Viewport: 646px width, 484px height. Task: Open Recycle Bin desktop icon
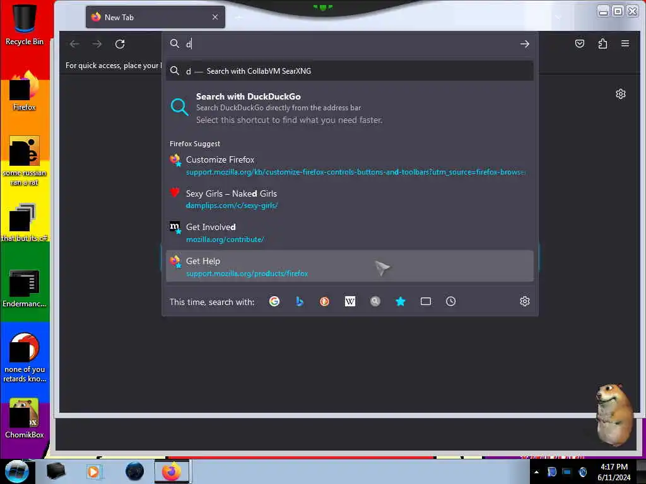click(25, 24)
